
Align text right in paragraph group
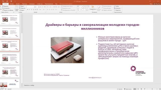pos(51,9)
